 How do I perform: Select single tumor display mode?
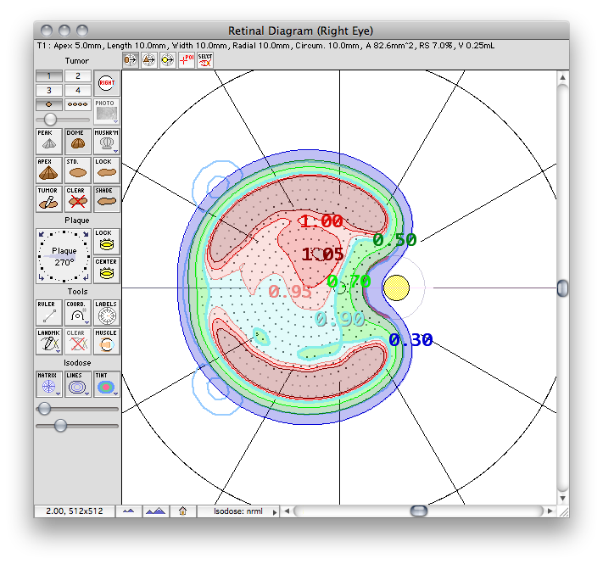(49, 104)
